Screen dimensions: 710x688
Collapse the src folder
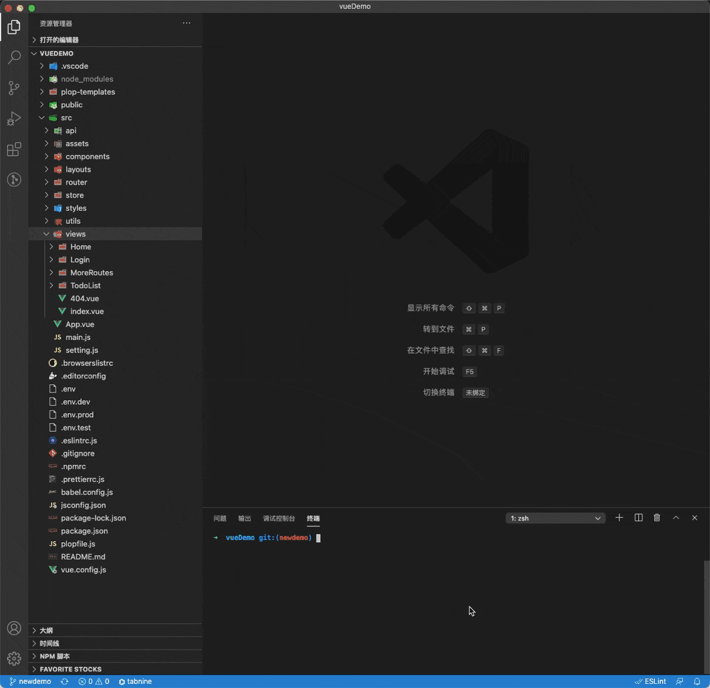pyautogui.click(x=116, y=118)
